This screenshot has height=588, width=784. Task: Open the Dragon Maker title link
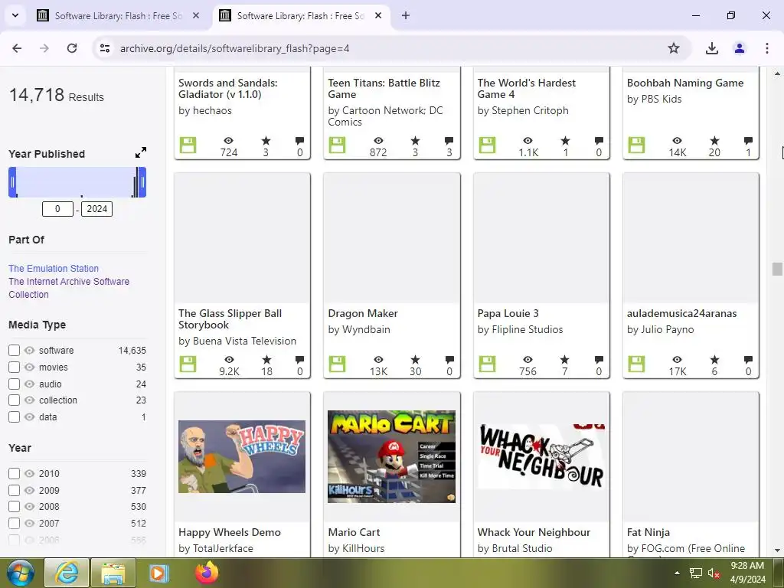pyautogui.click(x=363, y=313)
